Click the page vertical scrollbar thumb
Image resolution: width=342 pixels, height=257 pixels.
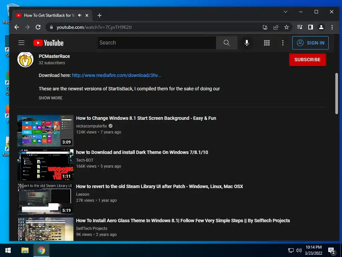point(337,93)
